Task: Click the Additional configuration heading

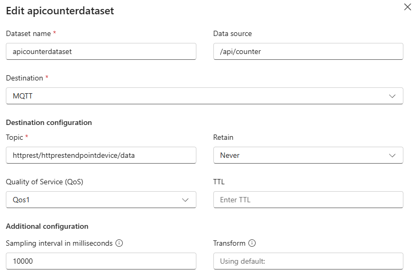Action: click(x=47, y=226)
